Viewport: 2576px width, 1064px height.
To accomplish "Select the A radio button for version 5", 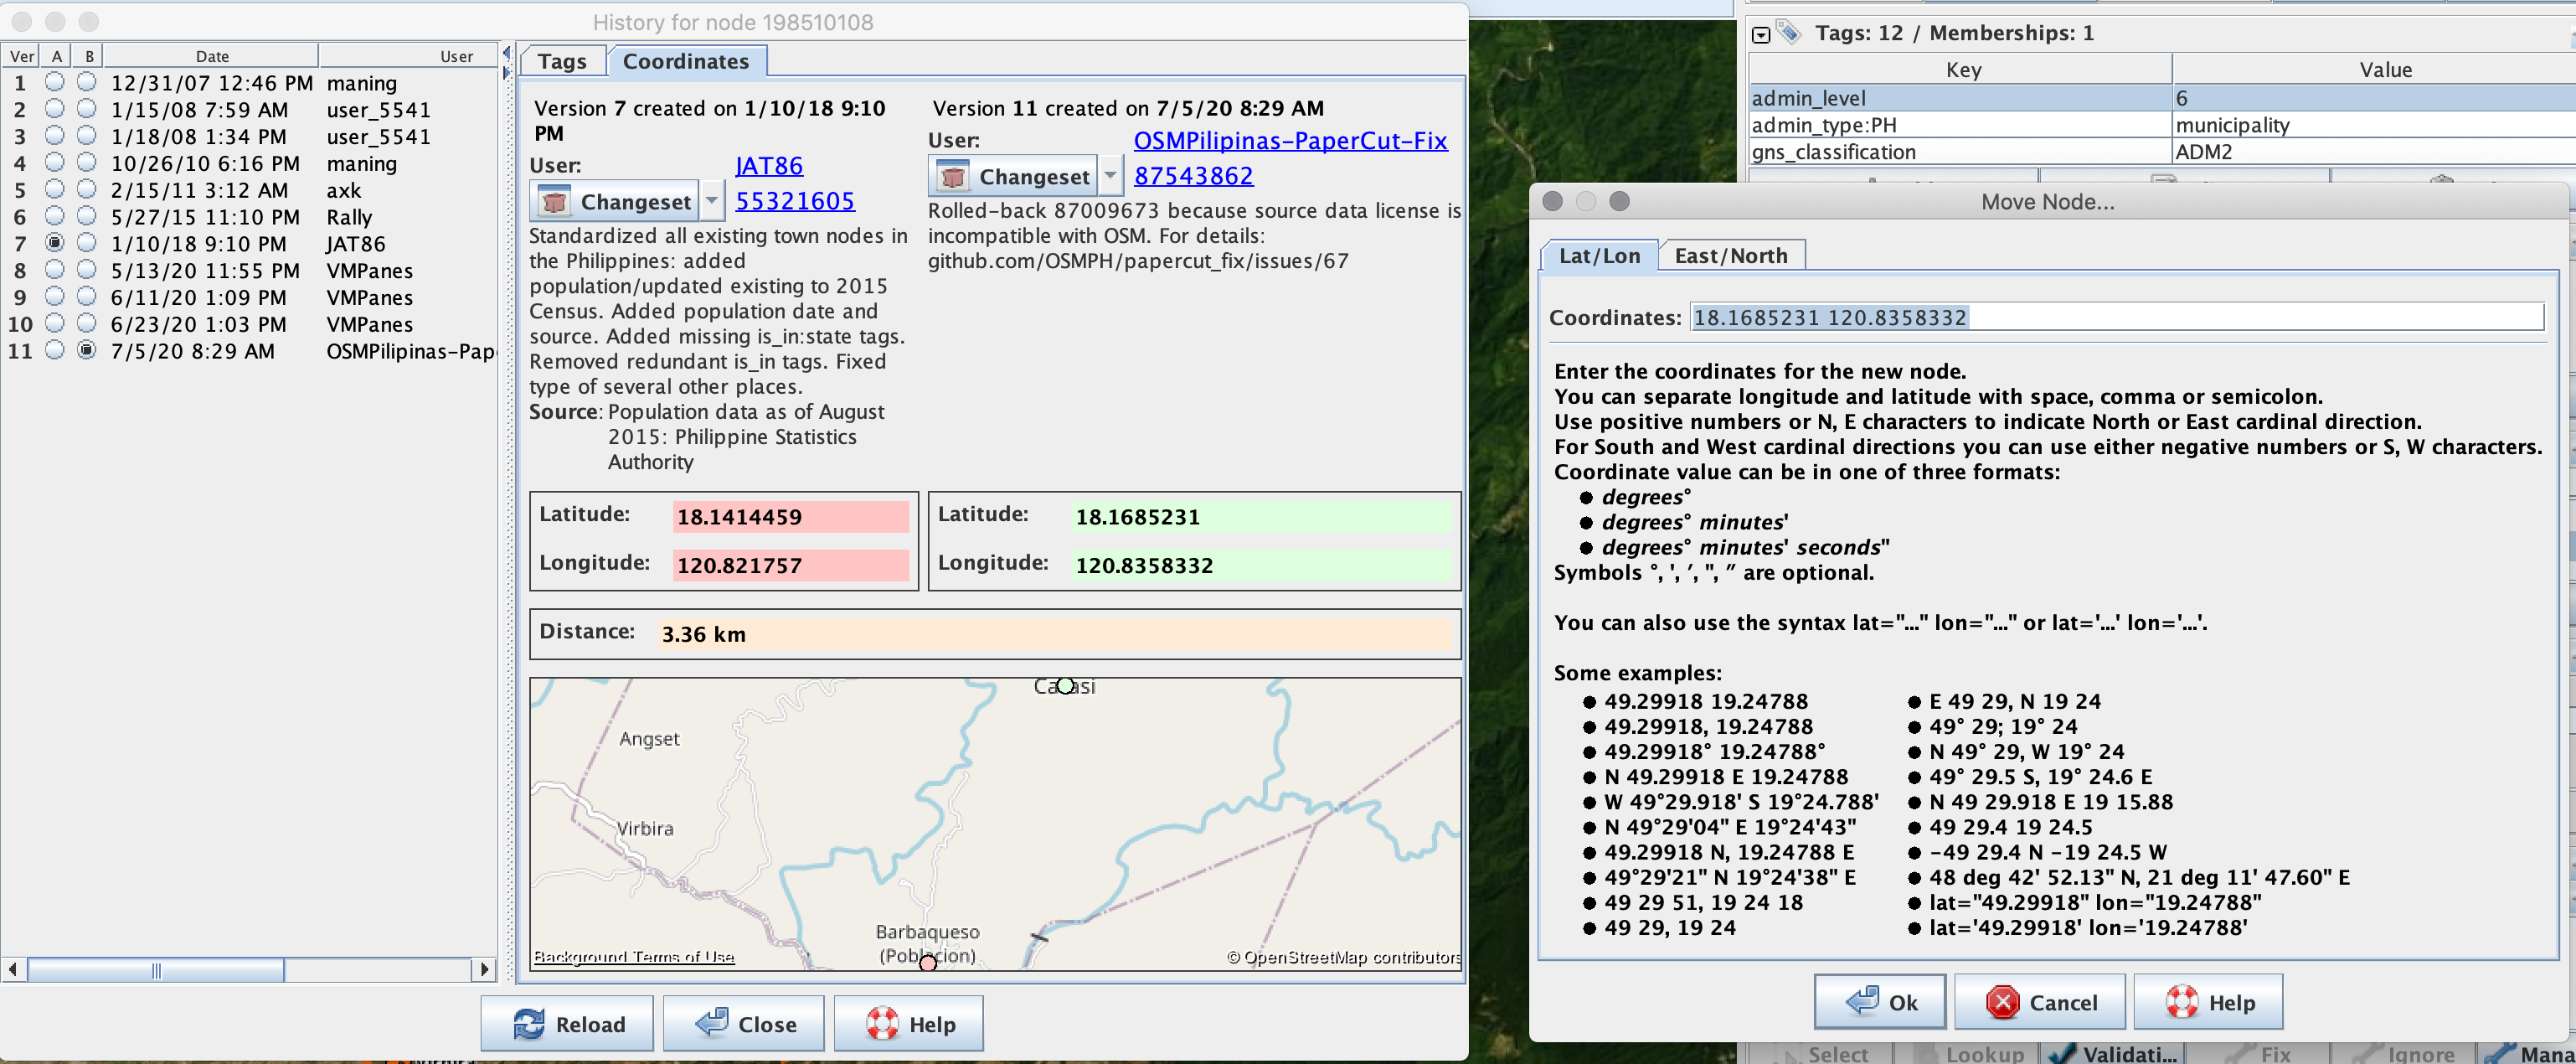I will 55,189.
